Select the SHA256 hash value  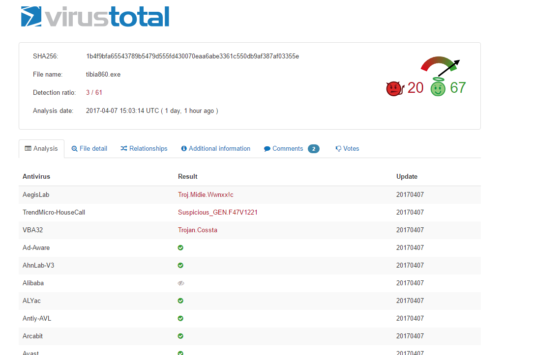click(x=192, y=56)
